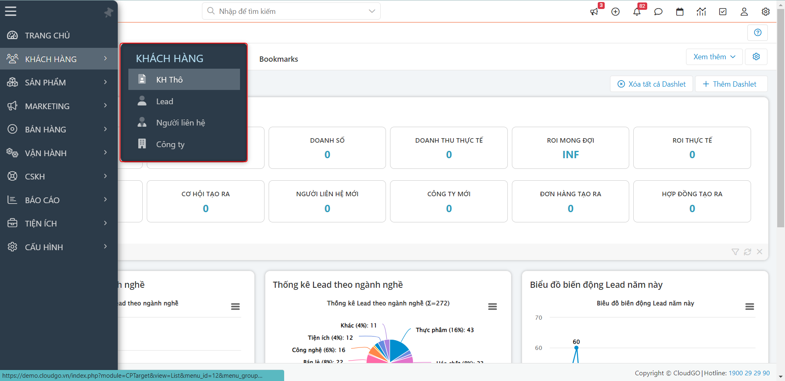Expand the search box dropdown arrow
The height and width of the screenshot is (381, 785).
pyautogui.click(x=372, y=11)
